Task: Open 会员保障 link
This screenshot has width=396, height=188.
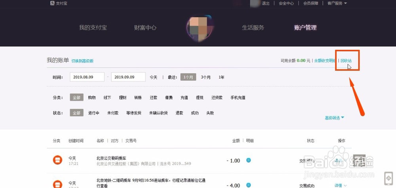Action: (x=310, y=3)
